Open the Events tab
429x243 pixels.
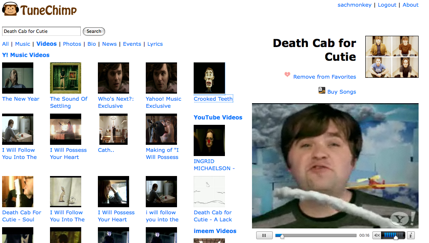click(132, 44)
